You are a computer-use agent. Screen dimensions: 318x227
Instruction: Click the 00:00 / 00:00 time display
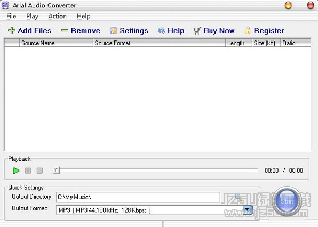tap(284, 171)
